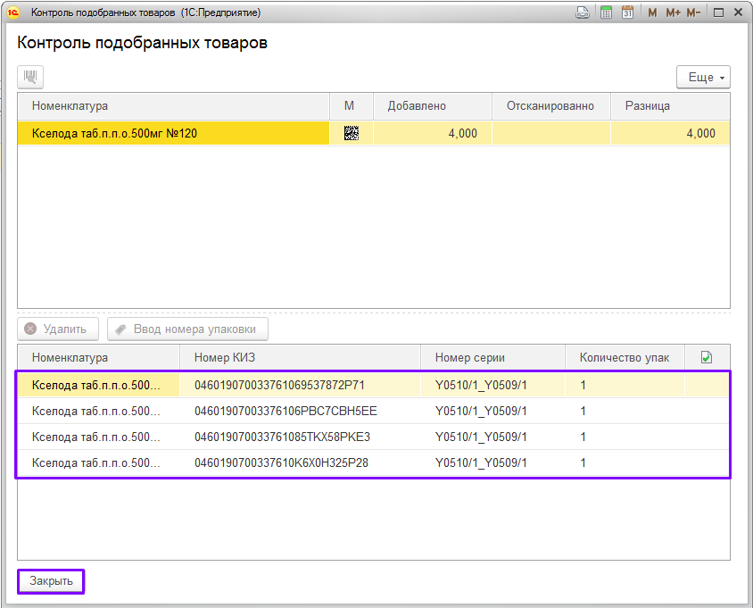Sort by Номер КИЗ column header
Screen dimensions: 753x608
pyautogui.click(x=301, y=357)
